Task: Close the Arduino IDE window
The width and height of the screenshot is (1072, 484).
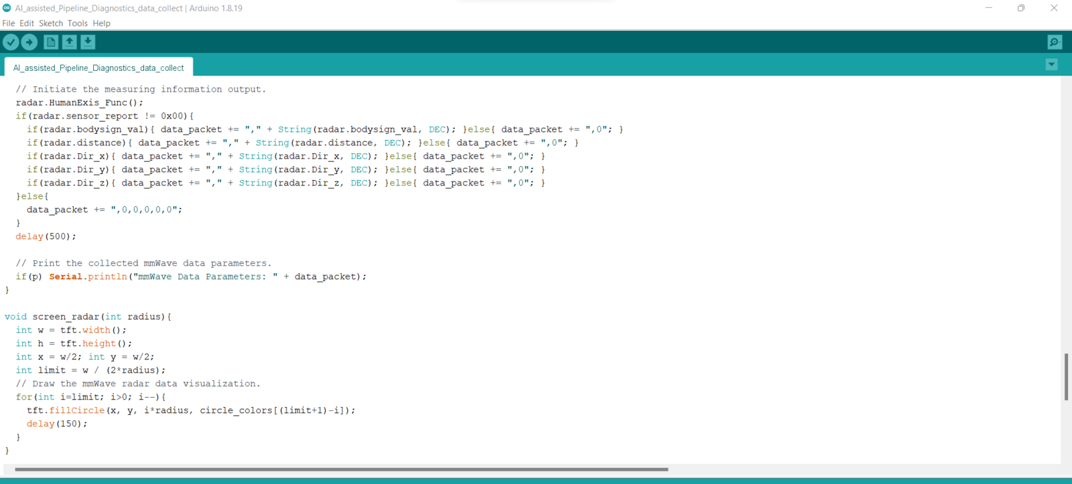Action: [x=1054, y=8]
